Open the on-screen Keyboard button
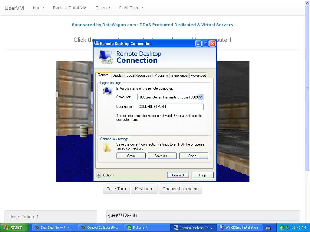The height and width of the screenshot is (232, 310). coord(144,189)
